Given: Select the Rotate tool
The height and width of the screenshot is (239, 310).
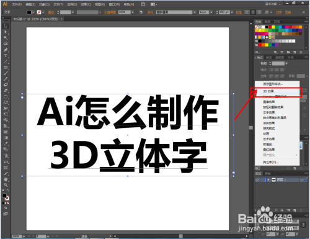Looking at the screenshot, I should (6, 97).
